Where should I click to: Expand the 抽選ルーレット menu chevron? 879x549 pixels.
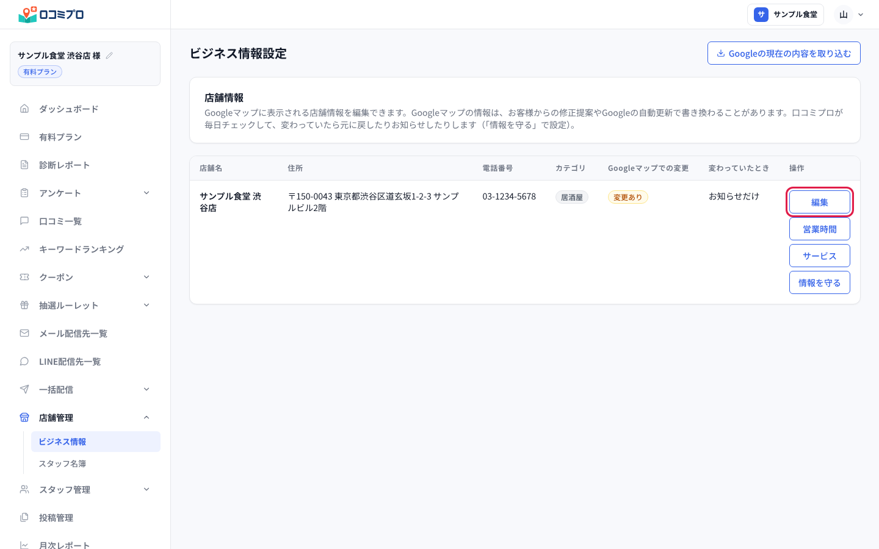(146, 305)
